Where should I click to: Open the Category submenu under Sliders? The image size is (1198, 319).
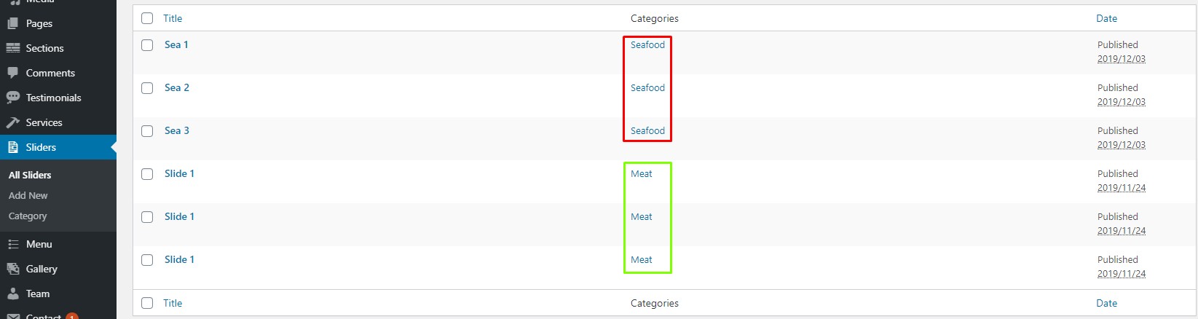coord(28,216)
